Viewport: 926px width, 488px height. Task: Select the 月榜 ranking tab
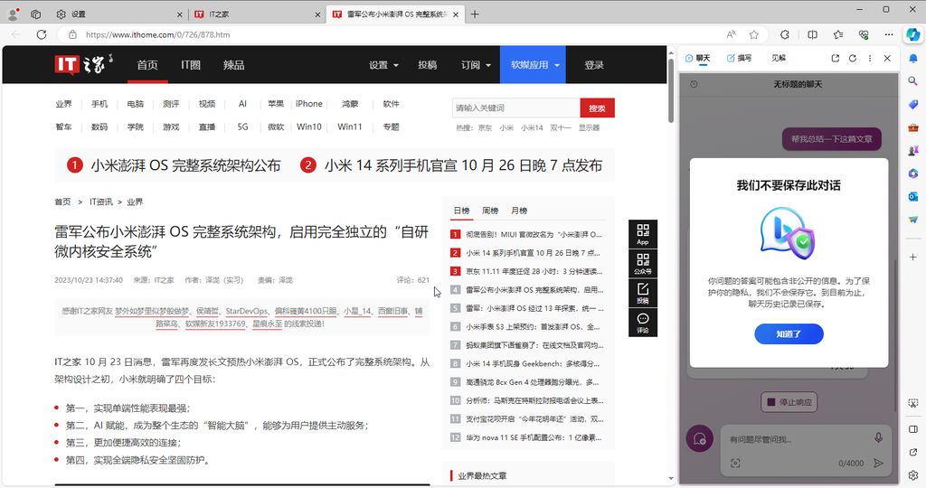point(519,211)
